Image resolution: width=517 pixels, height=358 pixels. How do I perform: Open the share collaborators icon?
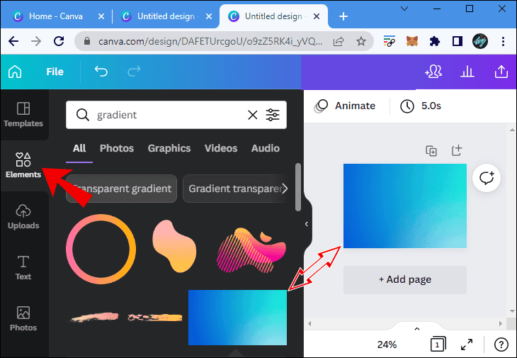pos(433,72)
